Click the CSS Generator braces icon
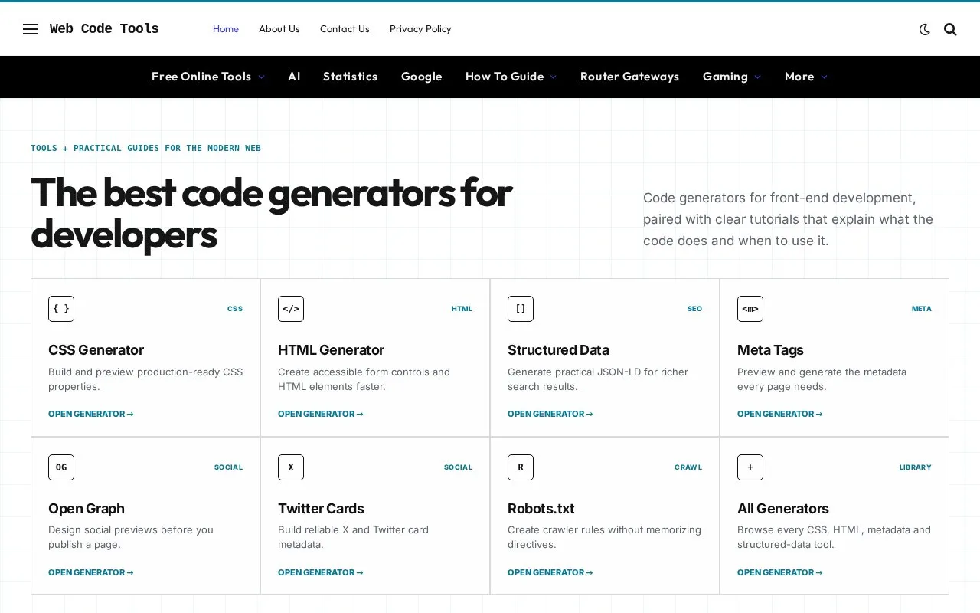The width and height of the screenshot is (980, 613). click(x=61, y=309)
